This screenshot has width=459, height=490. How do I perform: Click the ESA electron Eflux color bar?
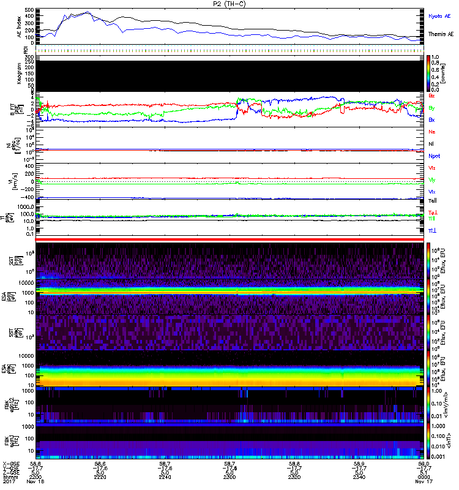(x=428, y=369)
